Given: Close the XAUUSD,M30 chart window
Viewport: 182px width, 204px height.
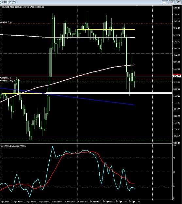Looking at the screenshot, I should 178,2.
